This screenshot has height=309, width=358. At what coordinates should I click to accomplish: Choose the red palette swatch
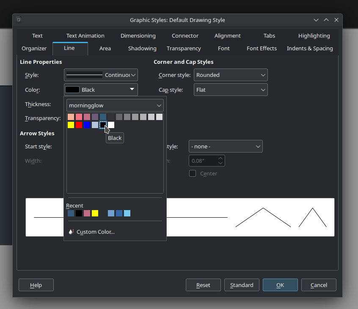pos(79,125)
